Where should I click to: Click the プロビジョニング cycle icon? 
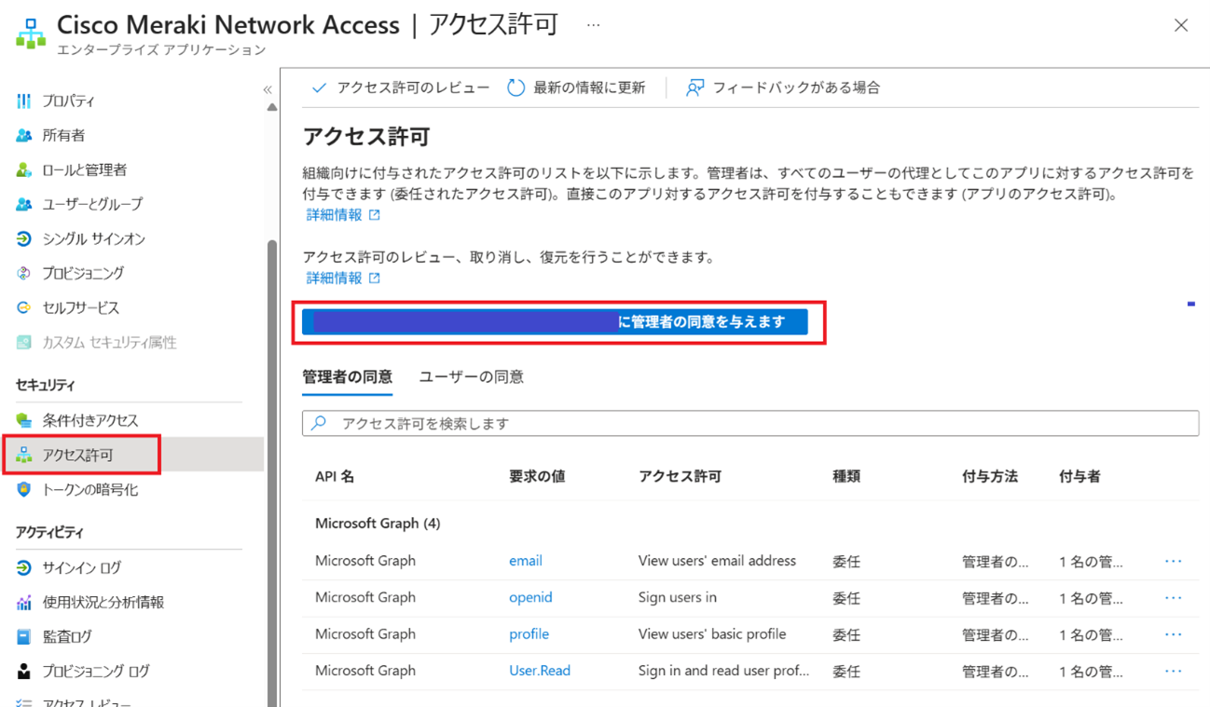[x=24, y=273]
